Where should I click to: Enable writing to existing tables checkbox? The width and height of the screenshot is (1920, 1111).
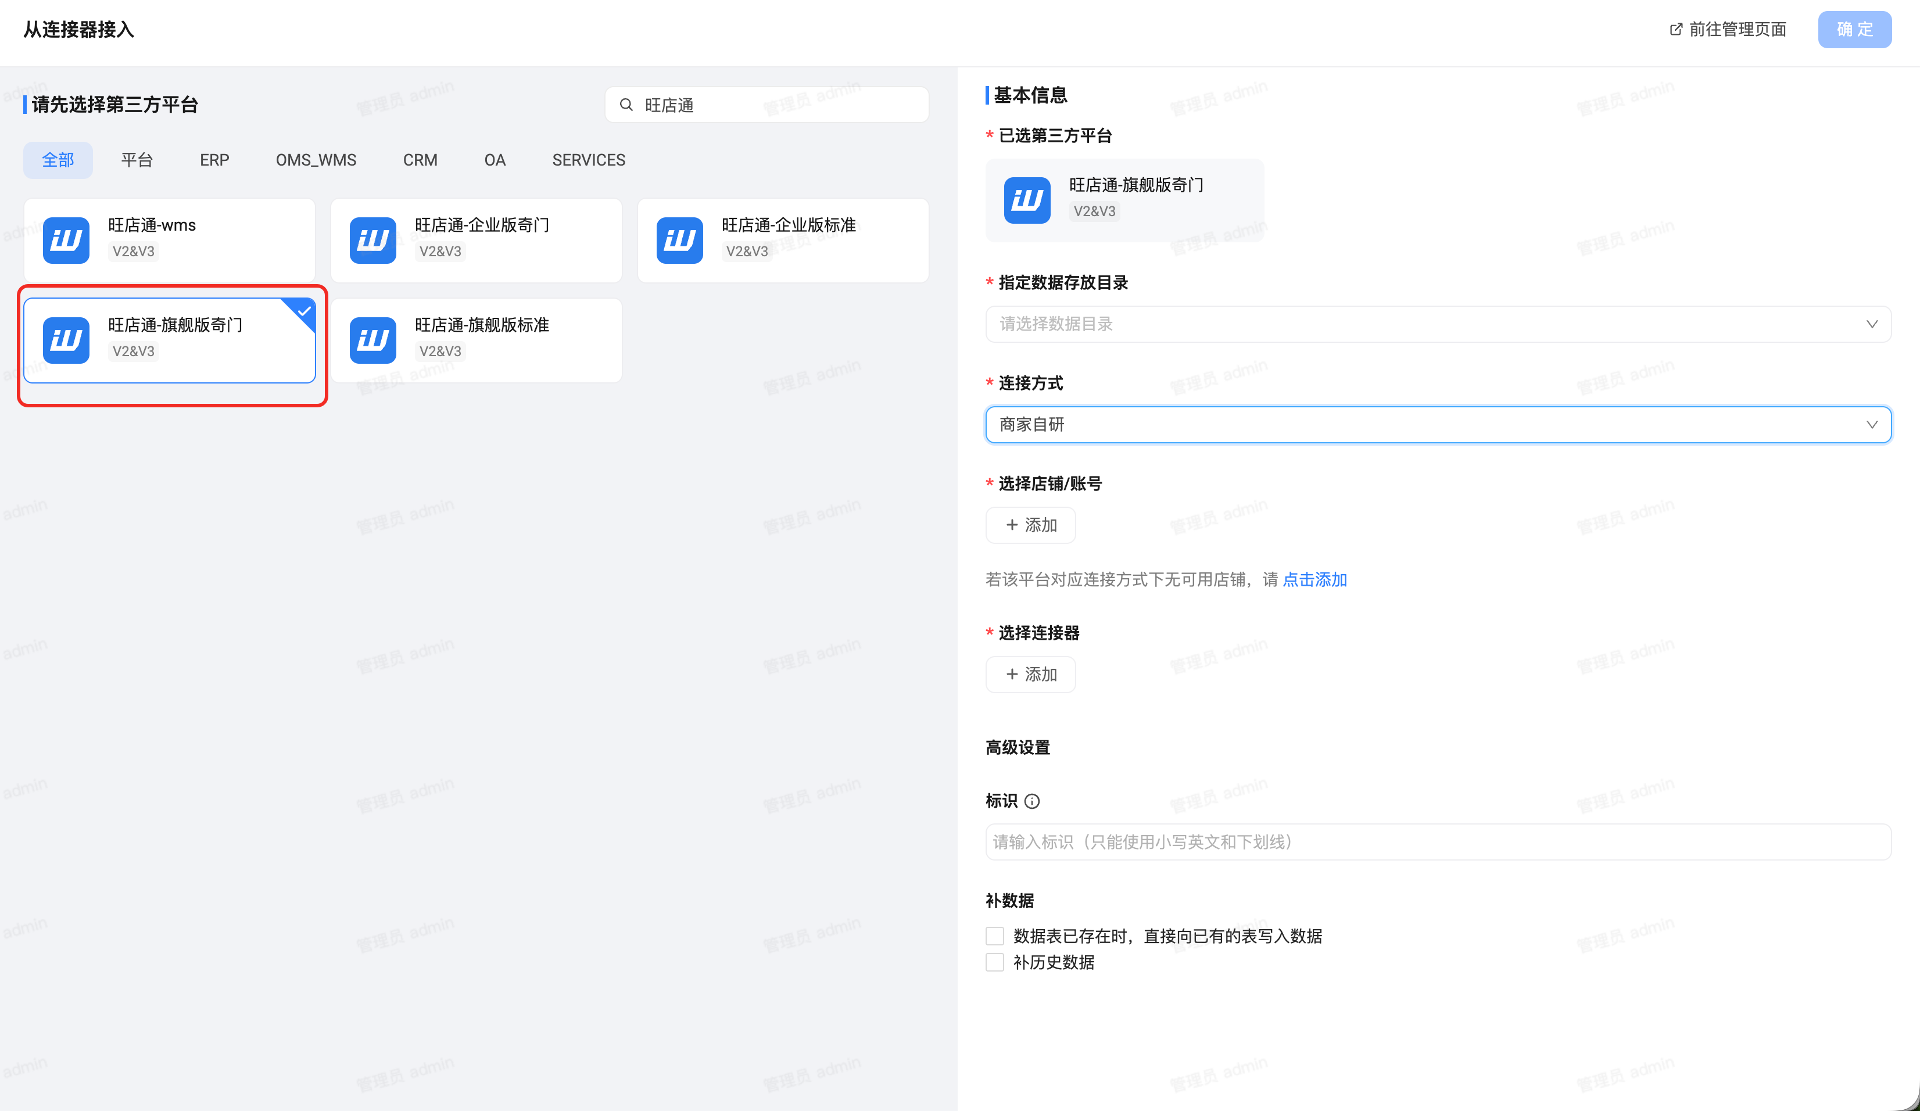994,936
